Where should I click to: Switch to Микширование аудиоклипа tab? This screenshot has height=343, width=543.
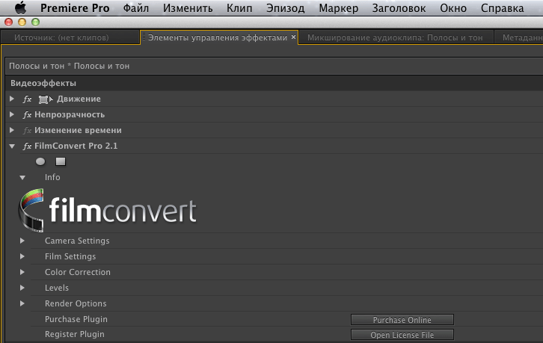[x=395, y=37]
